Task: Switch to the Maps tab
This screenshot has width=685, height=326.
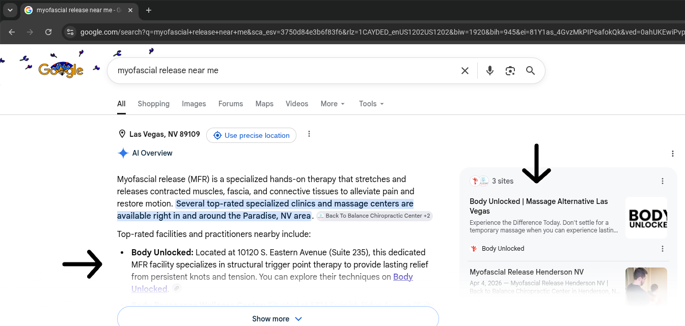Action: (264, 104)
